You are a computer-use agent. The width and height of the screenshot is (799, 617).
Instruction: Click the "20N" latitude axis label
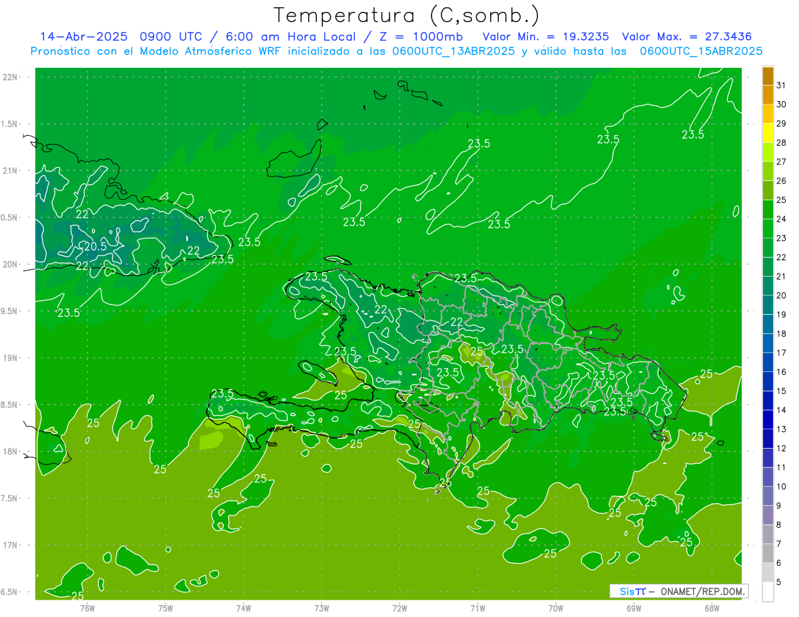11,265
